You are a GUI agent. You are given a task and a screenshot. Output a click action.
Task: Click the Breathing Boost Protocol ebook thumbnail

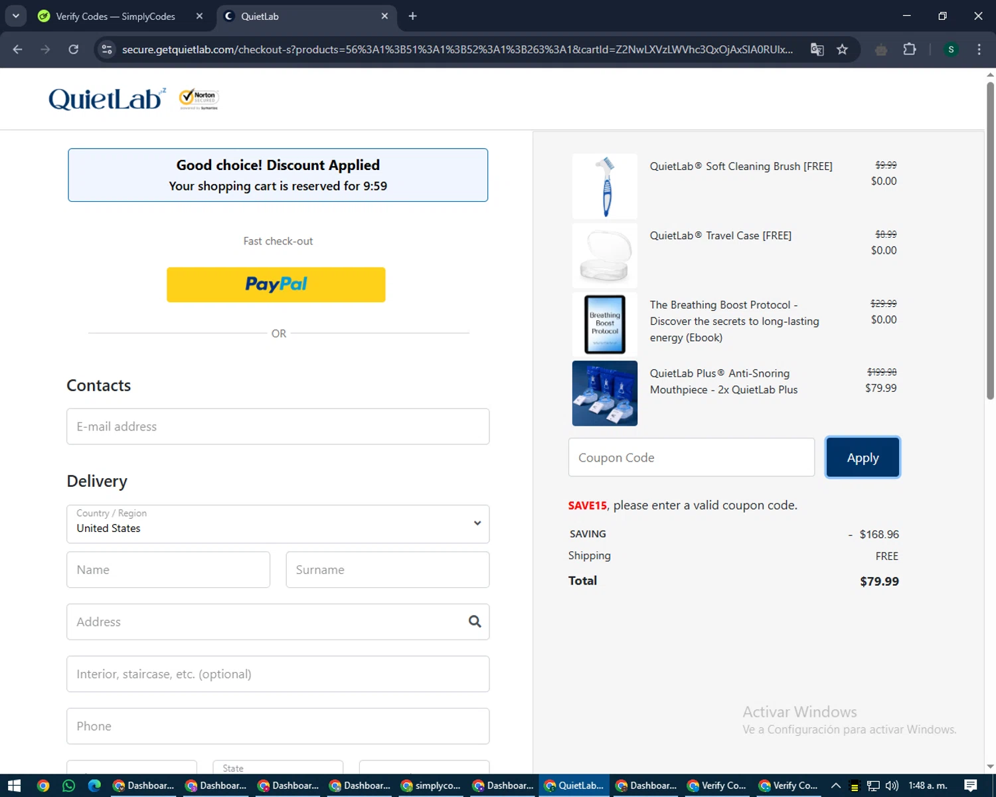pyautogui.click(x=605, y=325)
